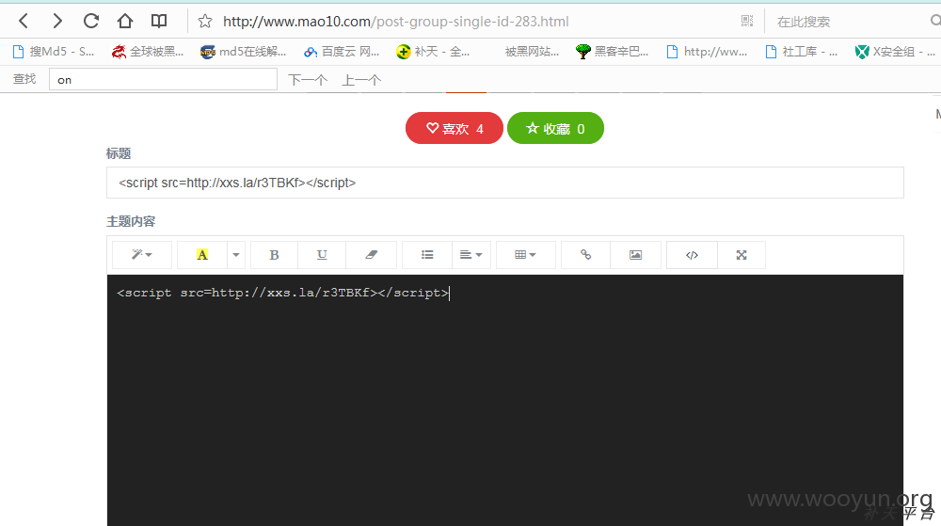The height and width of the screenshot is (526, 941).
Task: Open the md5在线解 bookmark
Action: (x=243, y=52)
